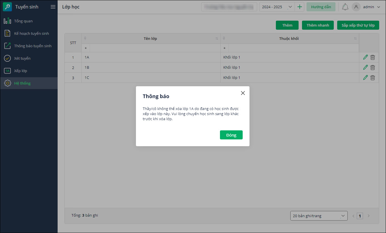Edit class 1C with pencil icon
This screenshot has width=386, height=233.
365,77
